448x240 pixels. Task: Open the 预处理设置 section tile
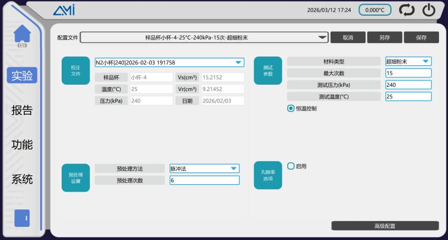point(76,178)
